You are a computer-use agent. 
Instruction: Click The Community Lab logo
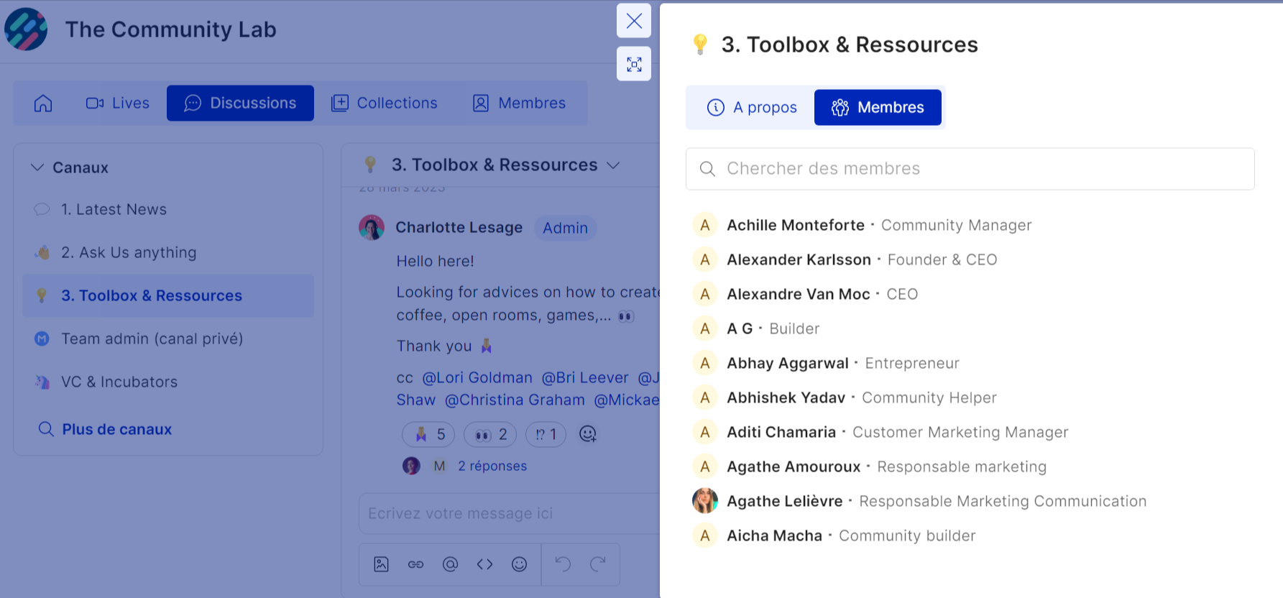click(26, 29)
